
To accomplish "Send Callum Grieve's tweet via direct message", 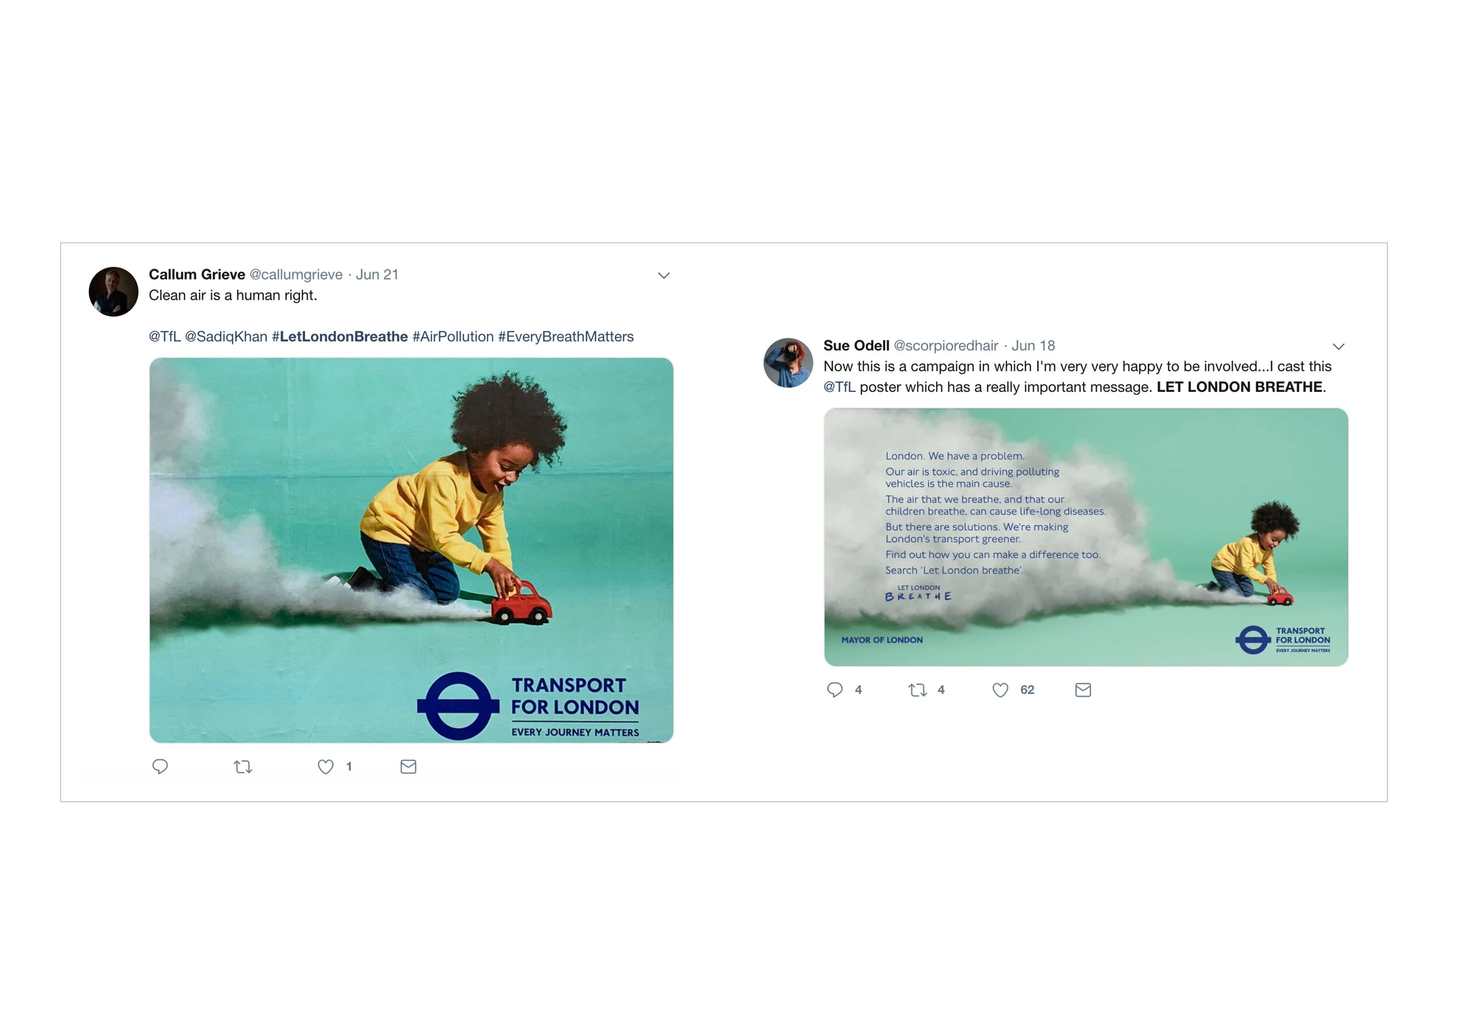I will (x=408, y=767).
